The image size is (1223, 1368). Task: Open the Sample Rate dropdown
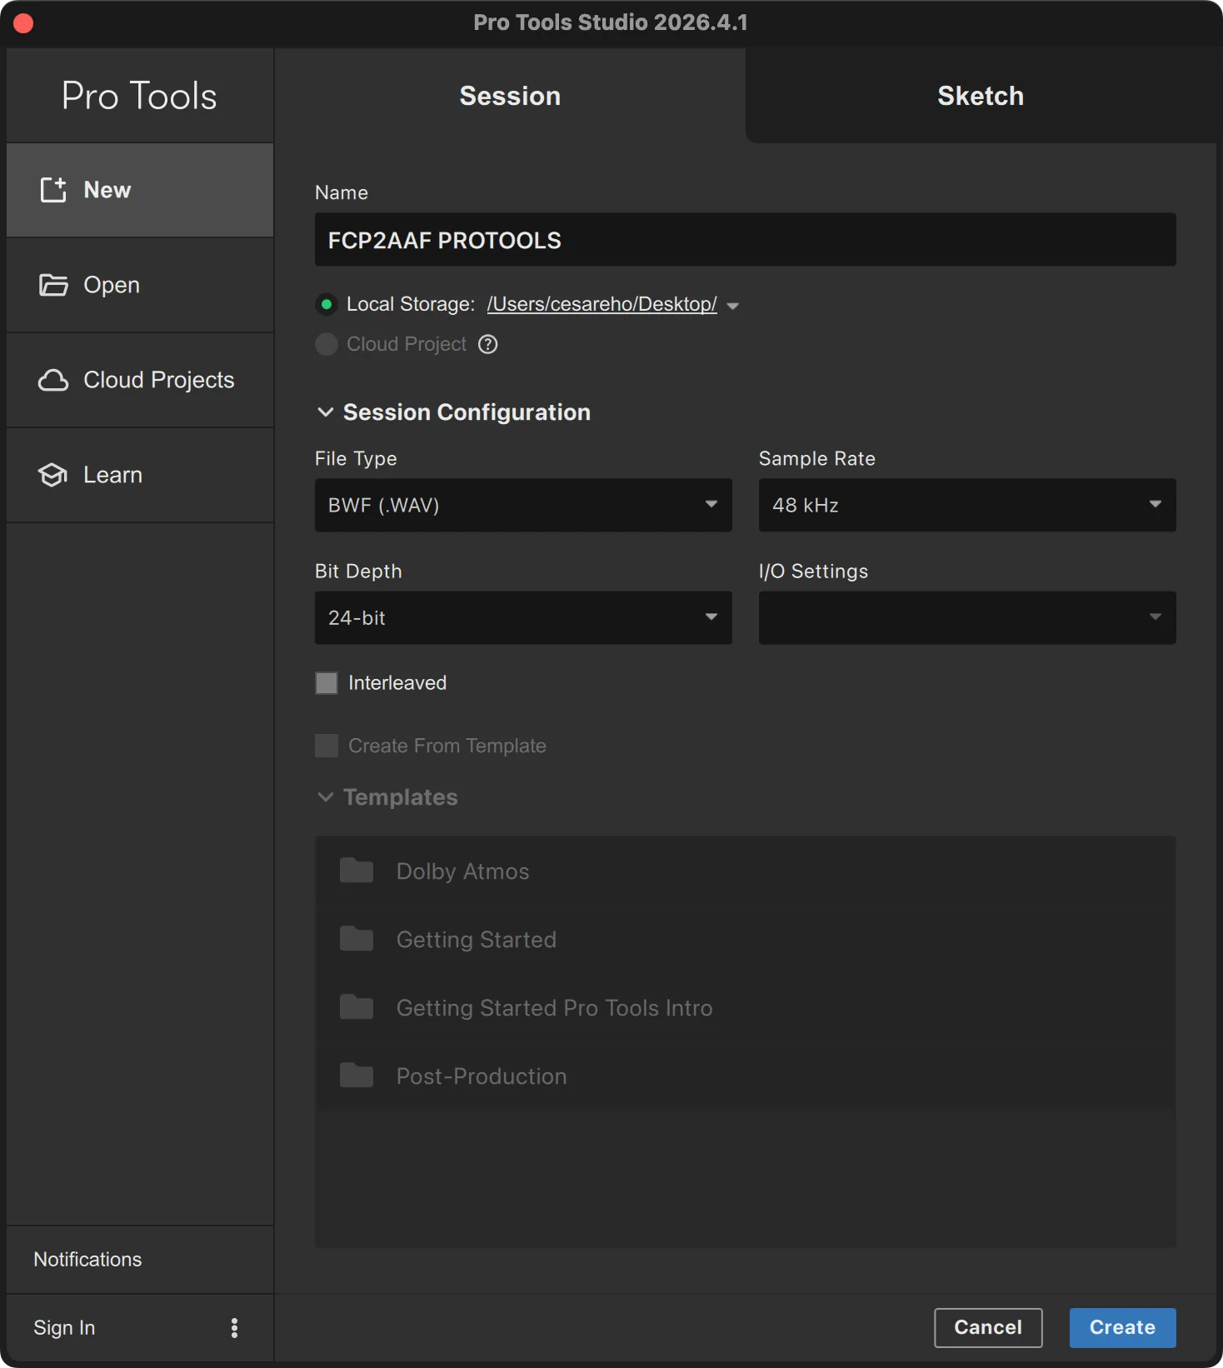coord(967,505)
